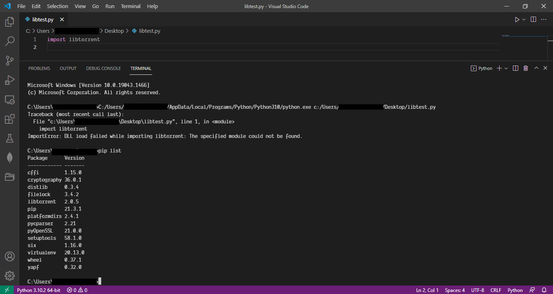Screen dimensions: 553x294
Task: Split the terminal
Action: (x=515, y=68)
